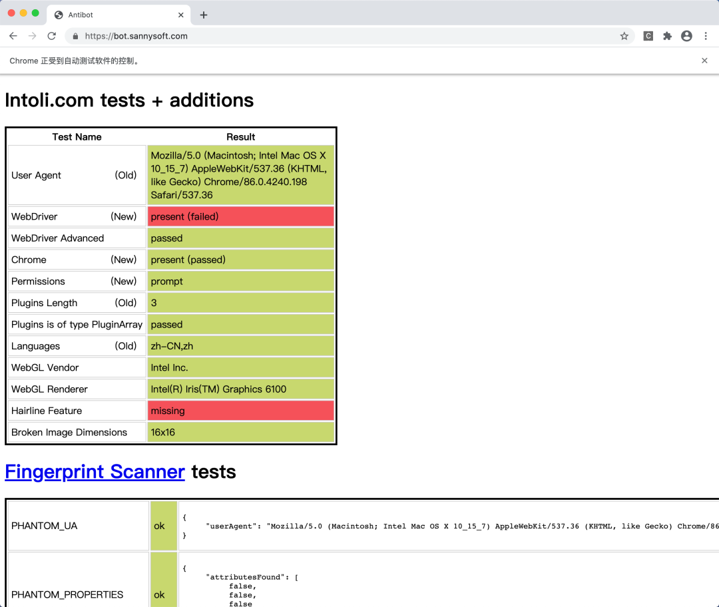Click the browser forward arrow
719x607 pixels.
32,36
